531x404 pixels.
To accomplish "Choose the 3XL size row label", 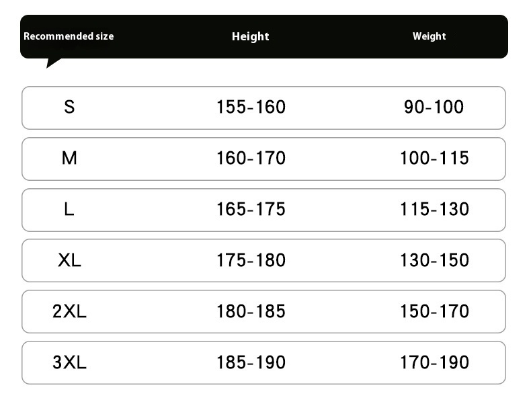I will (x=69, y=362).
